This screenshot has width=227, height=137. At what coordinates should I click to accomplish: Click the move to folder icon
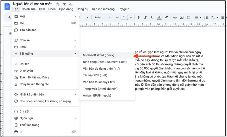[x=64, y=4]
